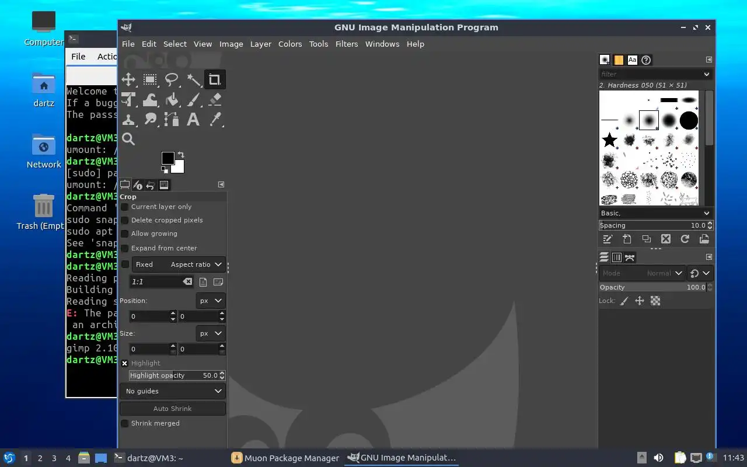Open tool options panel configure menu arrow
This screenshot has width=747, height=467.
coord(221,184)
